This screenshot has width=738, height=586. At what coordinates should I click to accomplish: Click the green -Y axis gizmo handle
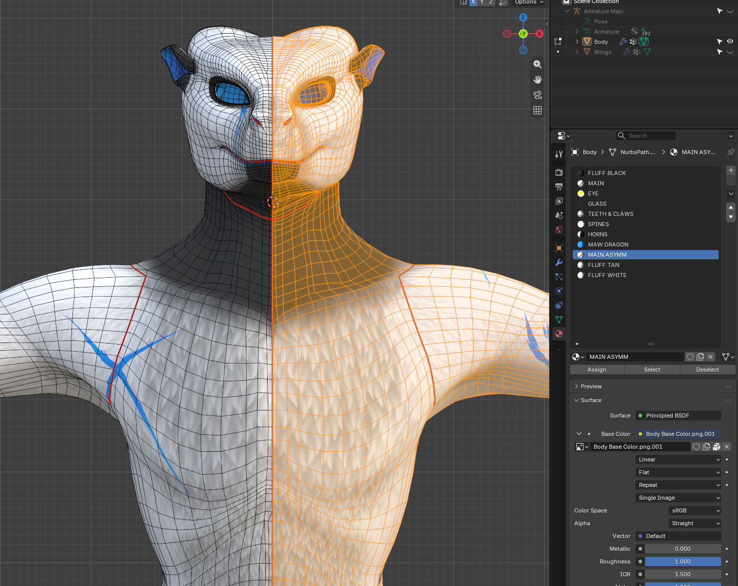[523, 34]
